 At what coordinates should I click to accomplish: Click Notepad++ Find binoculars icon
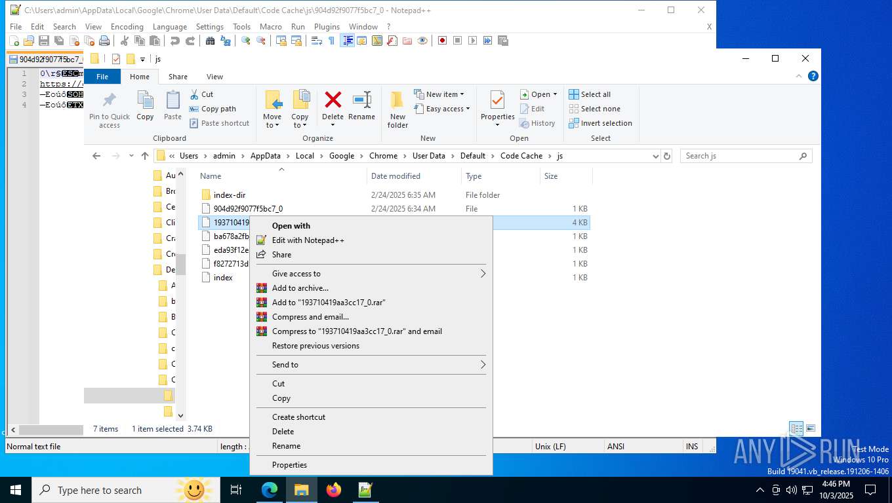pyautogui.click(x=211, y=41)
